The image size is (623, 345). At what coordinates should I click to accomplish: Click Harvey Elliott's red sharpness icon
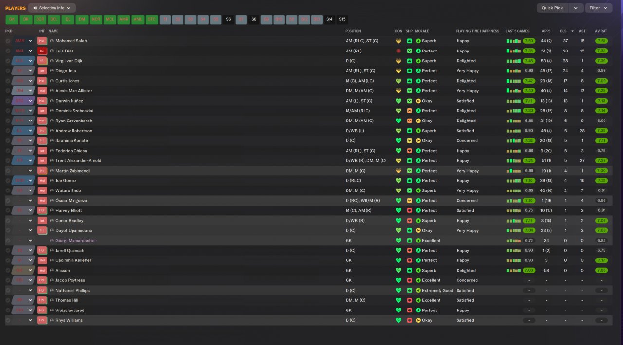[409, 210]
